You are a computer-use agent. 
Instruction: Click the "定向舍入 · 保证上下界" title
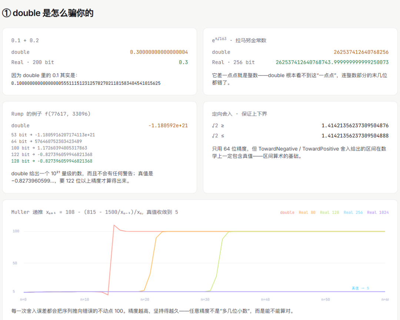point(239,114)
